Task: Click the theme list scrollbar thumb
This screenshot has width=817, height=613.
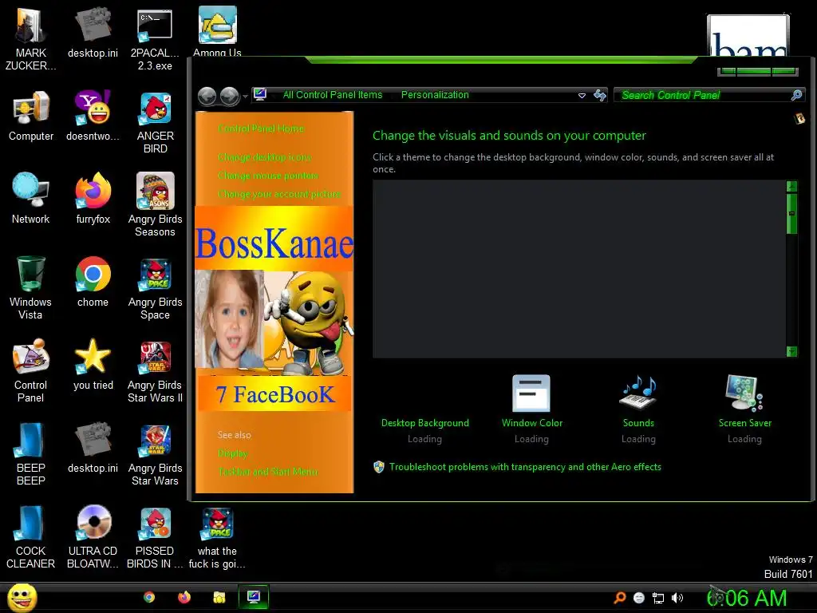Action: pyautogui.click(x=791, y=214)
